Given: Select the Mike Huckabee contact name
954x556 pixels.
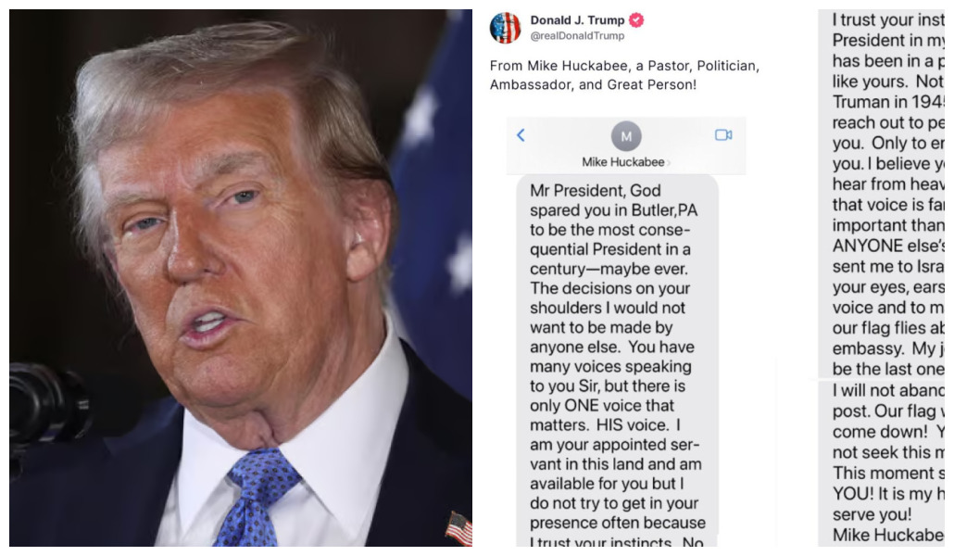Looking at the screenshot, I should pos(623,162).
